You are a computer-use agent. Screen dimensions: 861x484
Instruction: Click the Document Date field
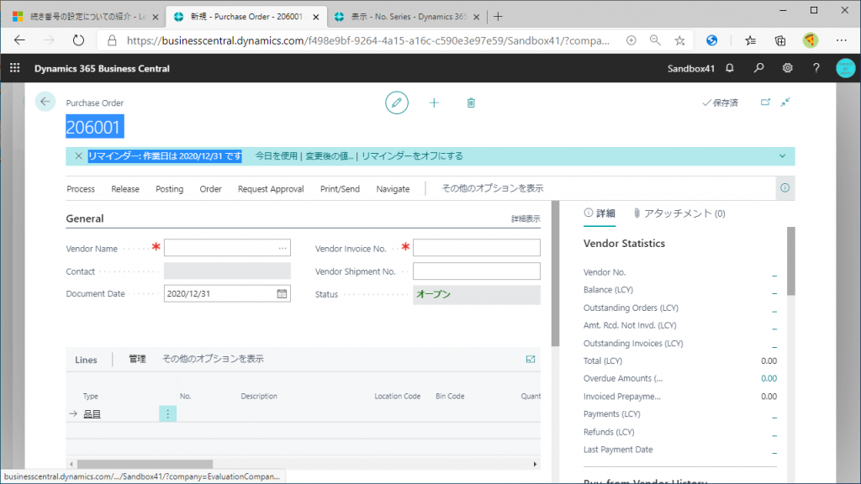227,293
